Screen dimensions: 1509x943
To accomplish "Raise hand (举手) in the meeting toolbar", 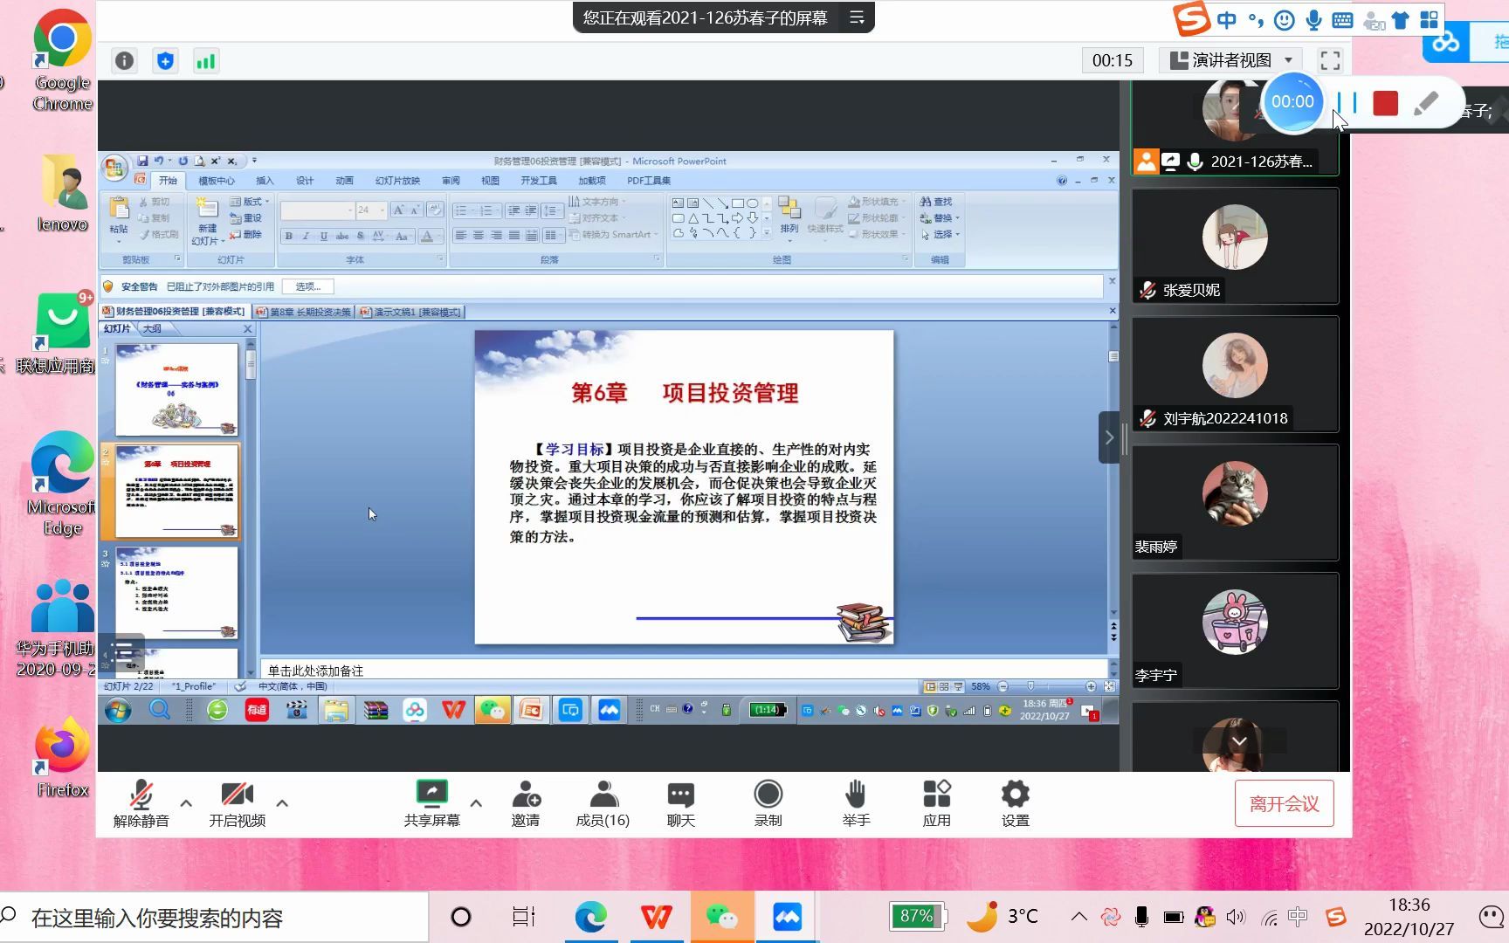I will point(855,802).
